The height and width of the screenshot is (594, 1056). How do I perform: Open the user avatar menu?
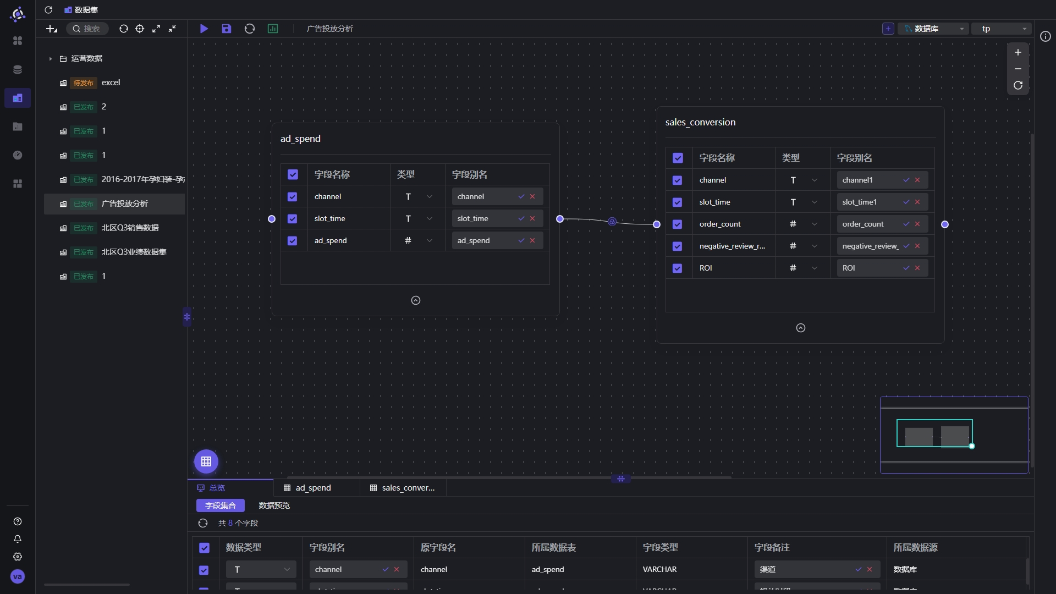coord(18,576)
